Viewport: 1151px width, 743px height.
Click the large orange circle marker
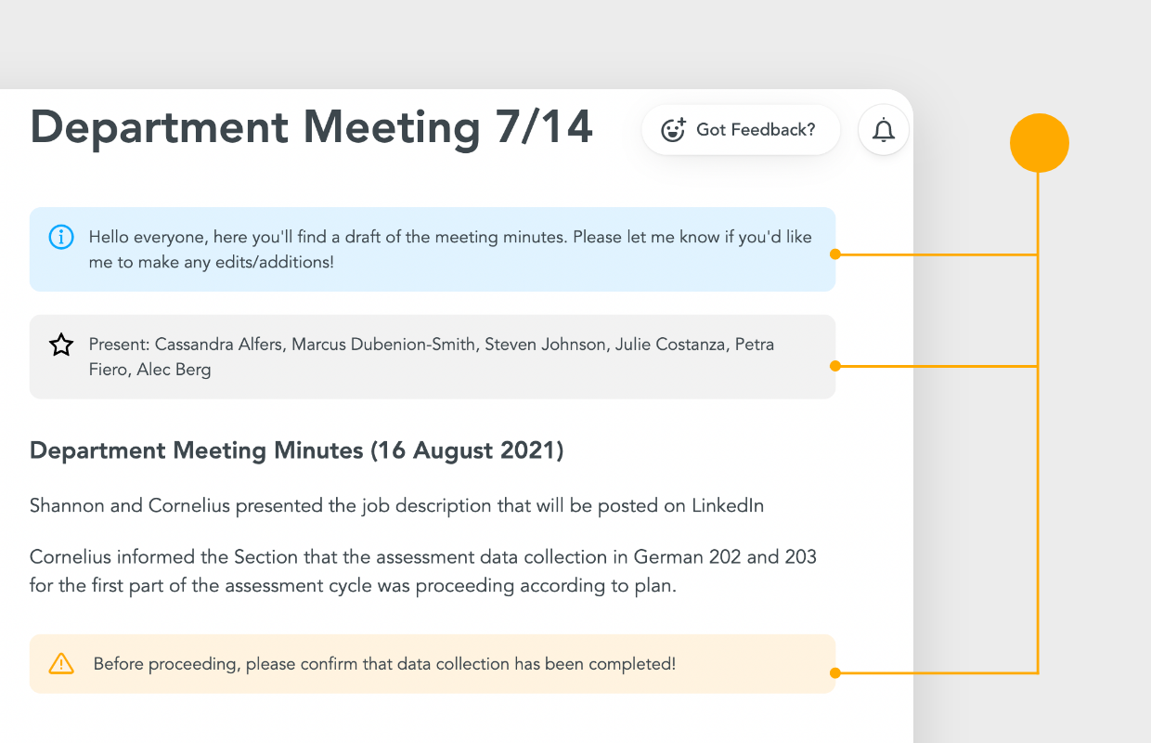pyautogui.click(x=1040, y=143)
